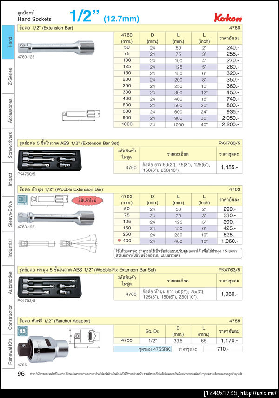Click the Extension Bar section header
Image resolution: width=279 pixels, height=398 pixels.
[x=130, y=28]
